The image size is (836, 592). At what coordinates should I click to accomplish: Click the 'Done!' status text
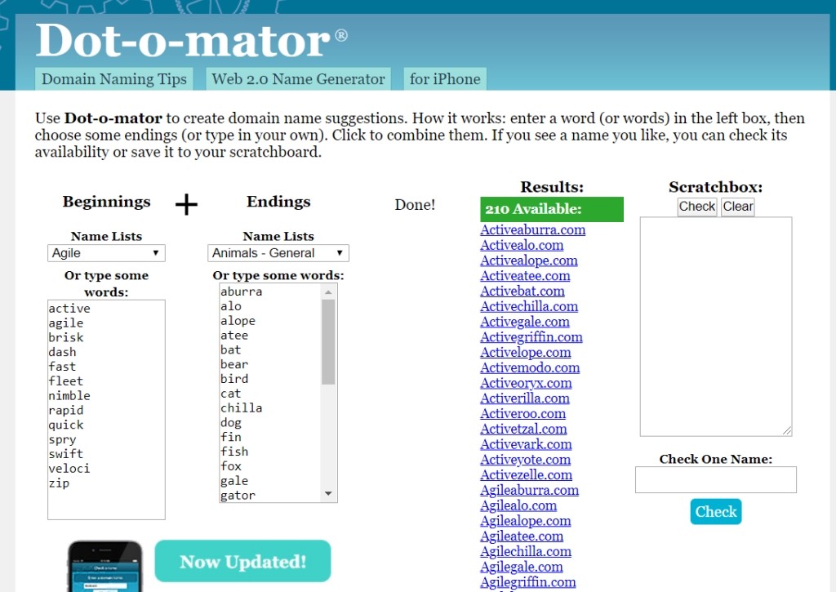click(415, 205)
